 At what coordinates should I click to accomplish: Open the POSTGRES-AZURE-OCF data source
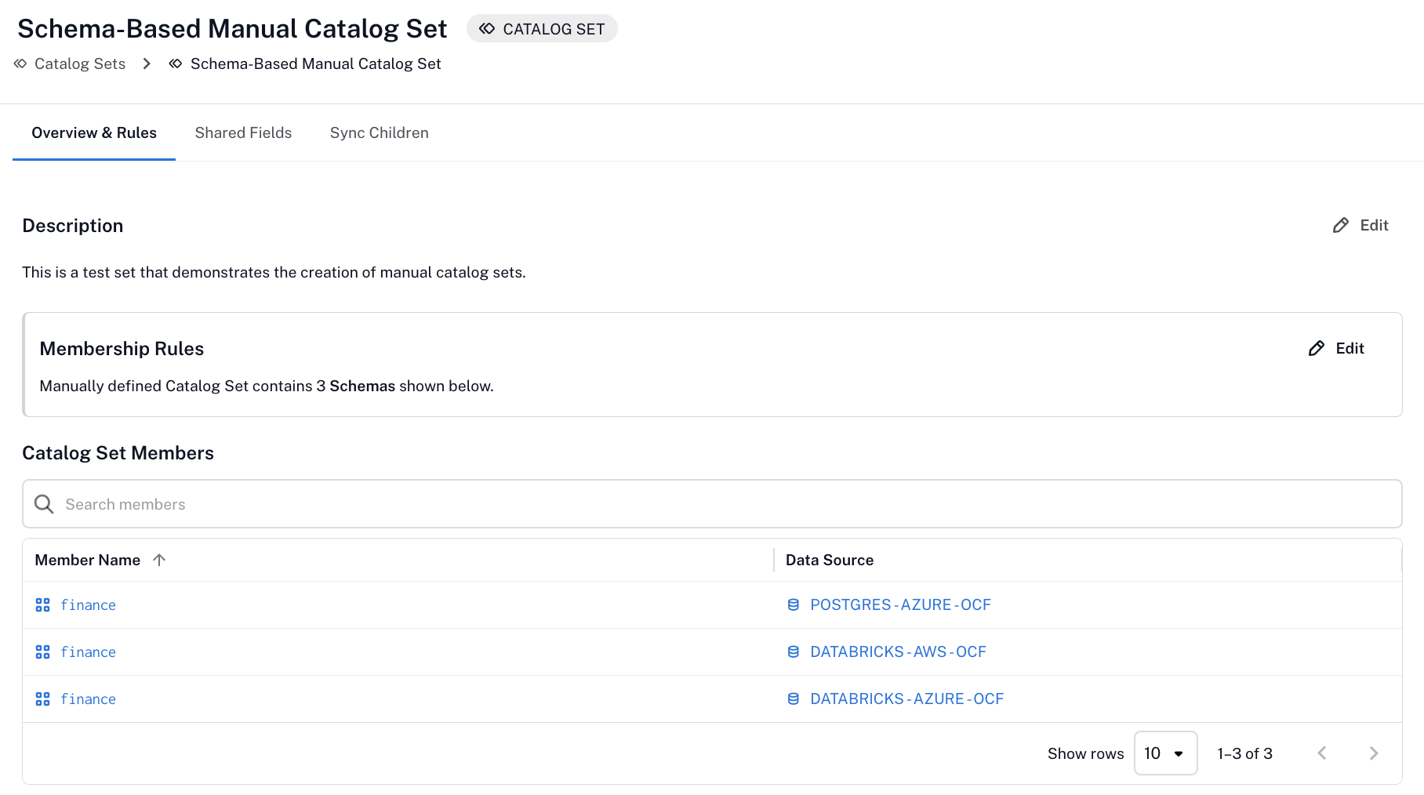(900, 604)
